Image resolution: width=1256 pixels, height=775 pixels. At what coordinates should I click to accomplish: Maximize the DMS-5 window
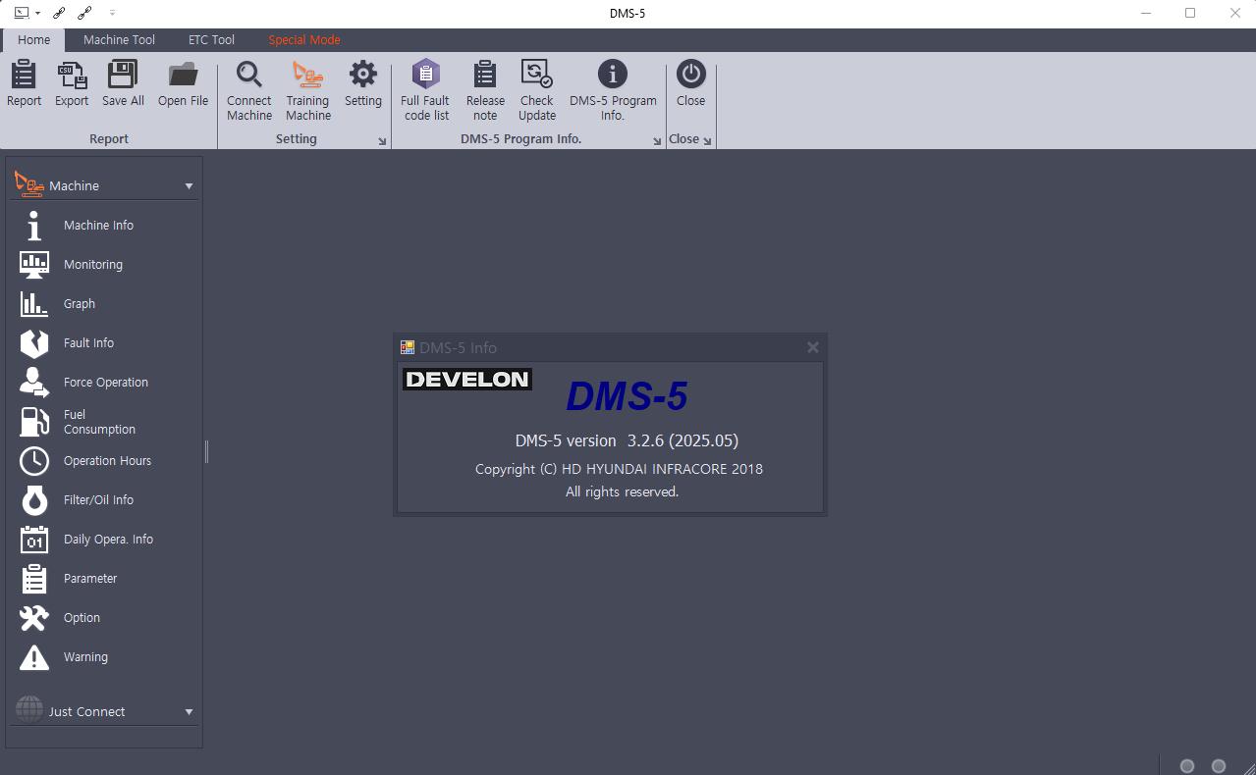click(x=1190, y=13)
